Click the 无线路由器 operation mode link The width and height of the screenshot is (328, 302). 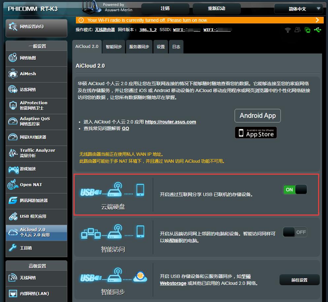pos(105,30)
